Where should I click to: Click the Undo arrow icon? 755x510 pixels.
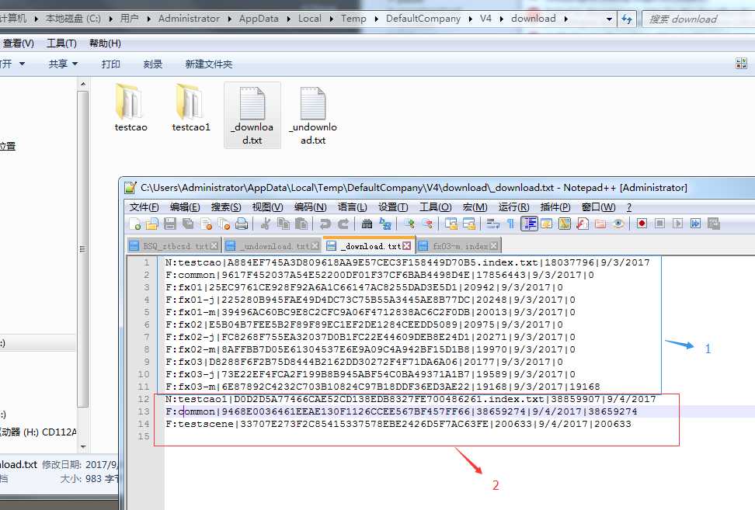(325, 224)
